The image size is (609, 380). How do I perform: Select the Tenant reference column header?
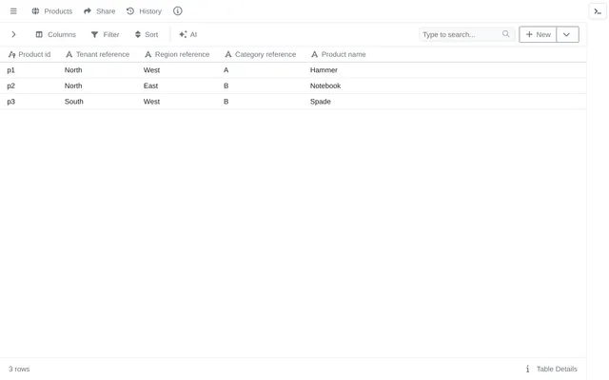97,54
